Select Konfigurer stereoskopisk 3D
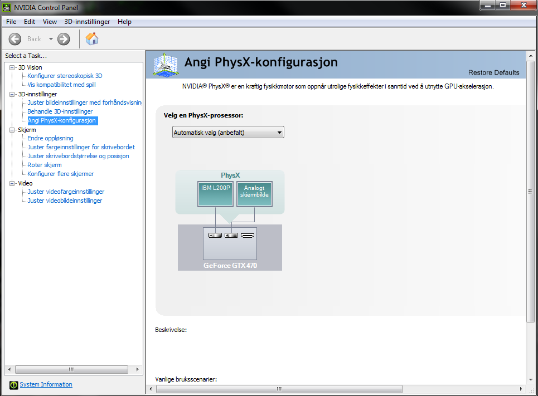Screen dimensions: 538x396 tap(65, 76)
